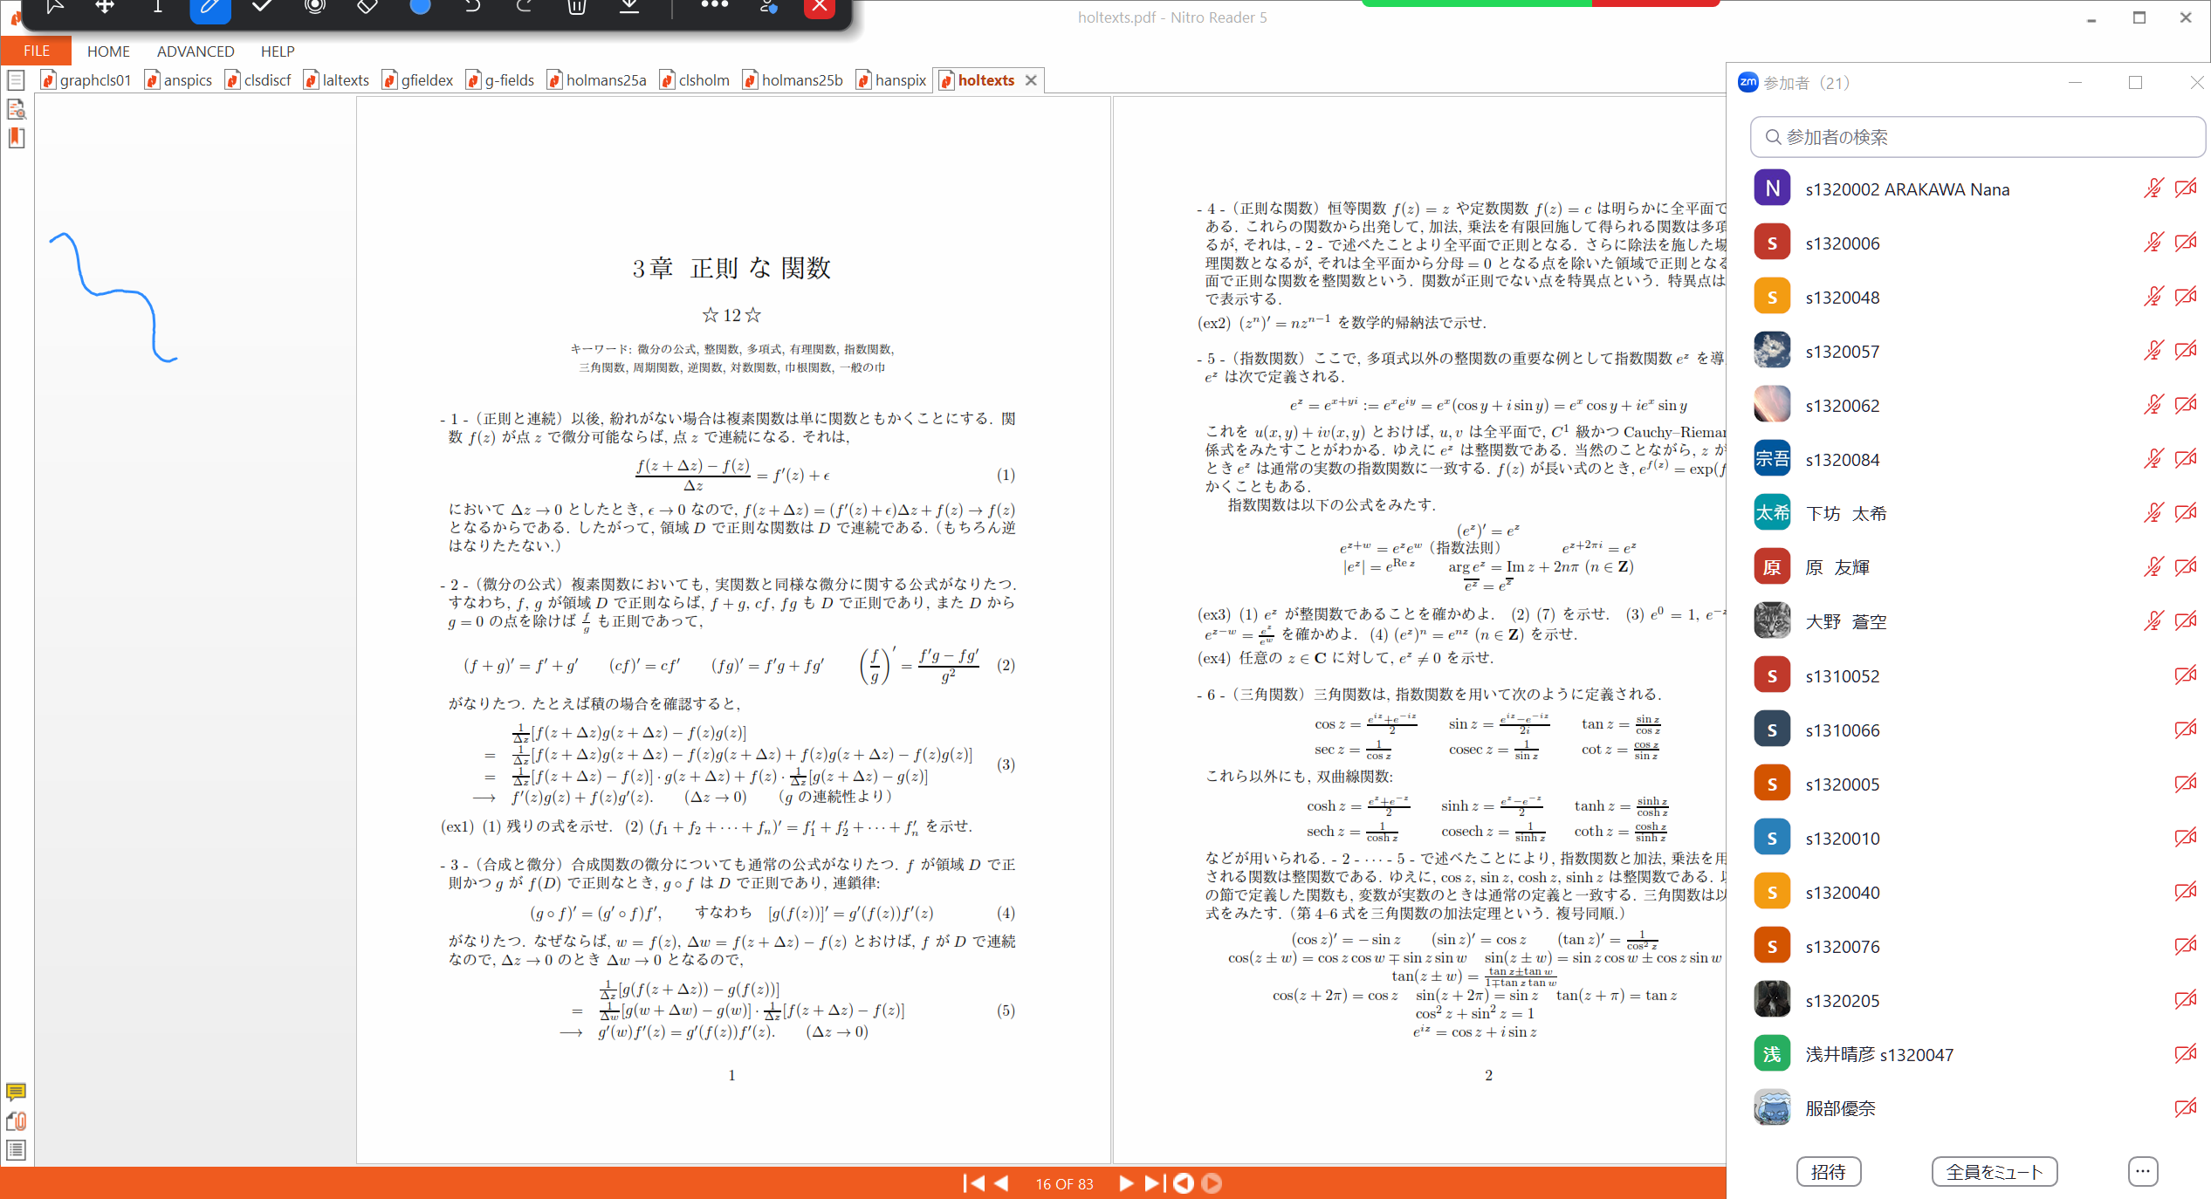Viewport: 2211px width, 1199px height.
Task: Undo the last pen stroke
Action: click(472, 7)
